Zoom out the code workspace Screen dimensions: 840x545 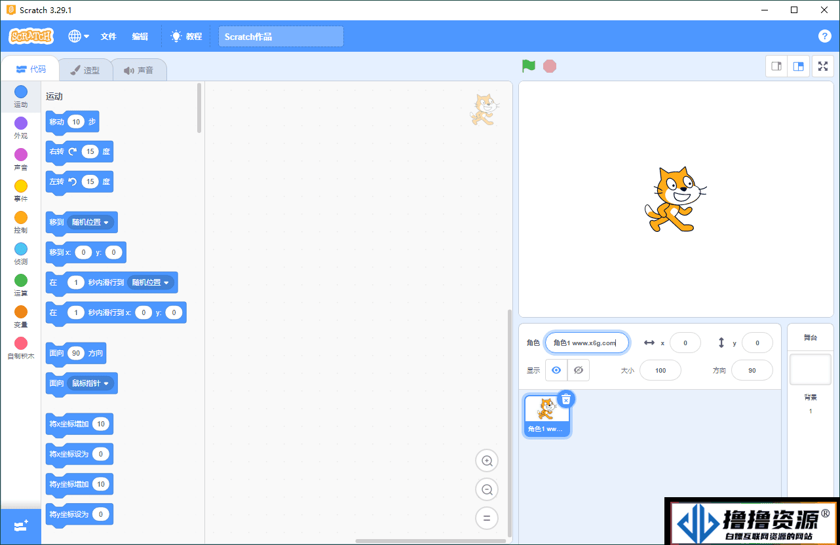(487, 489)
